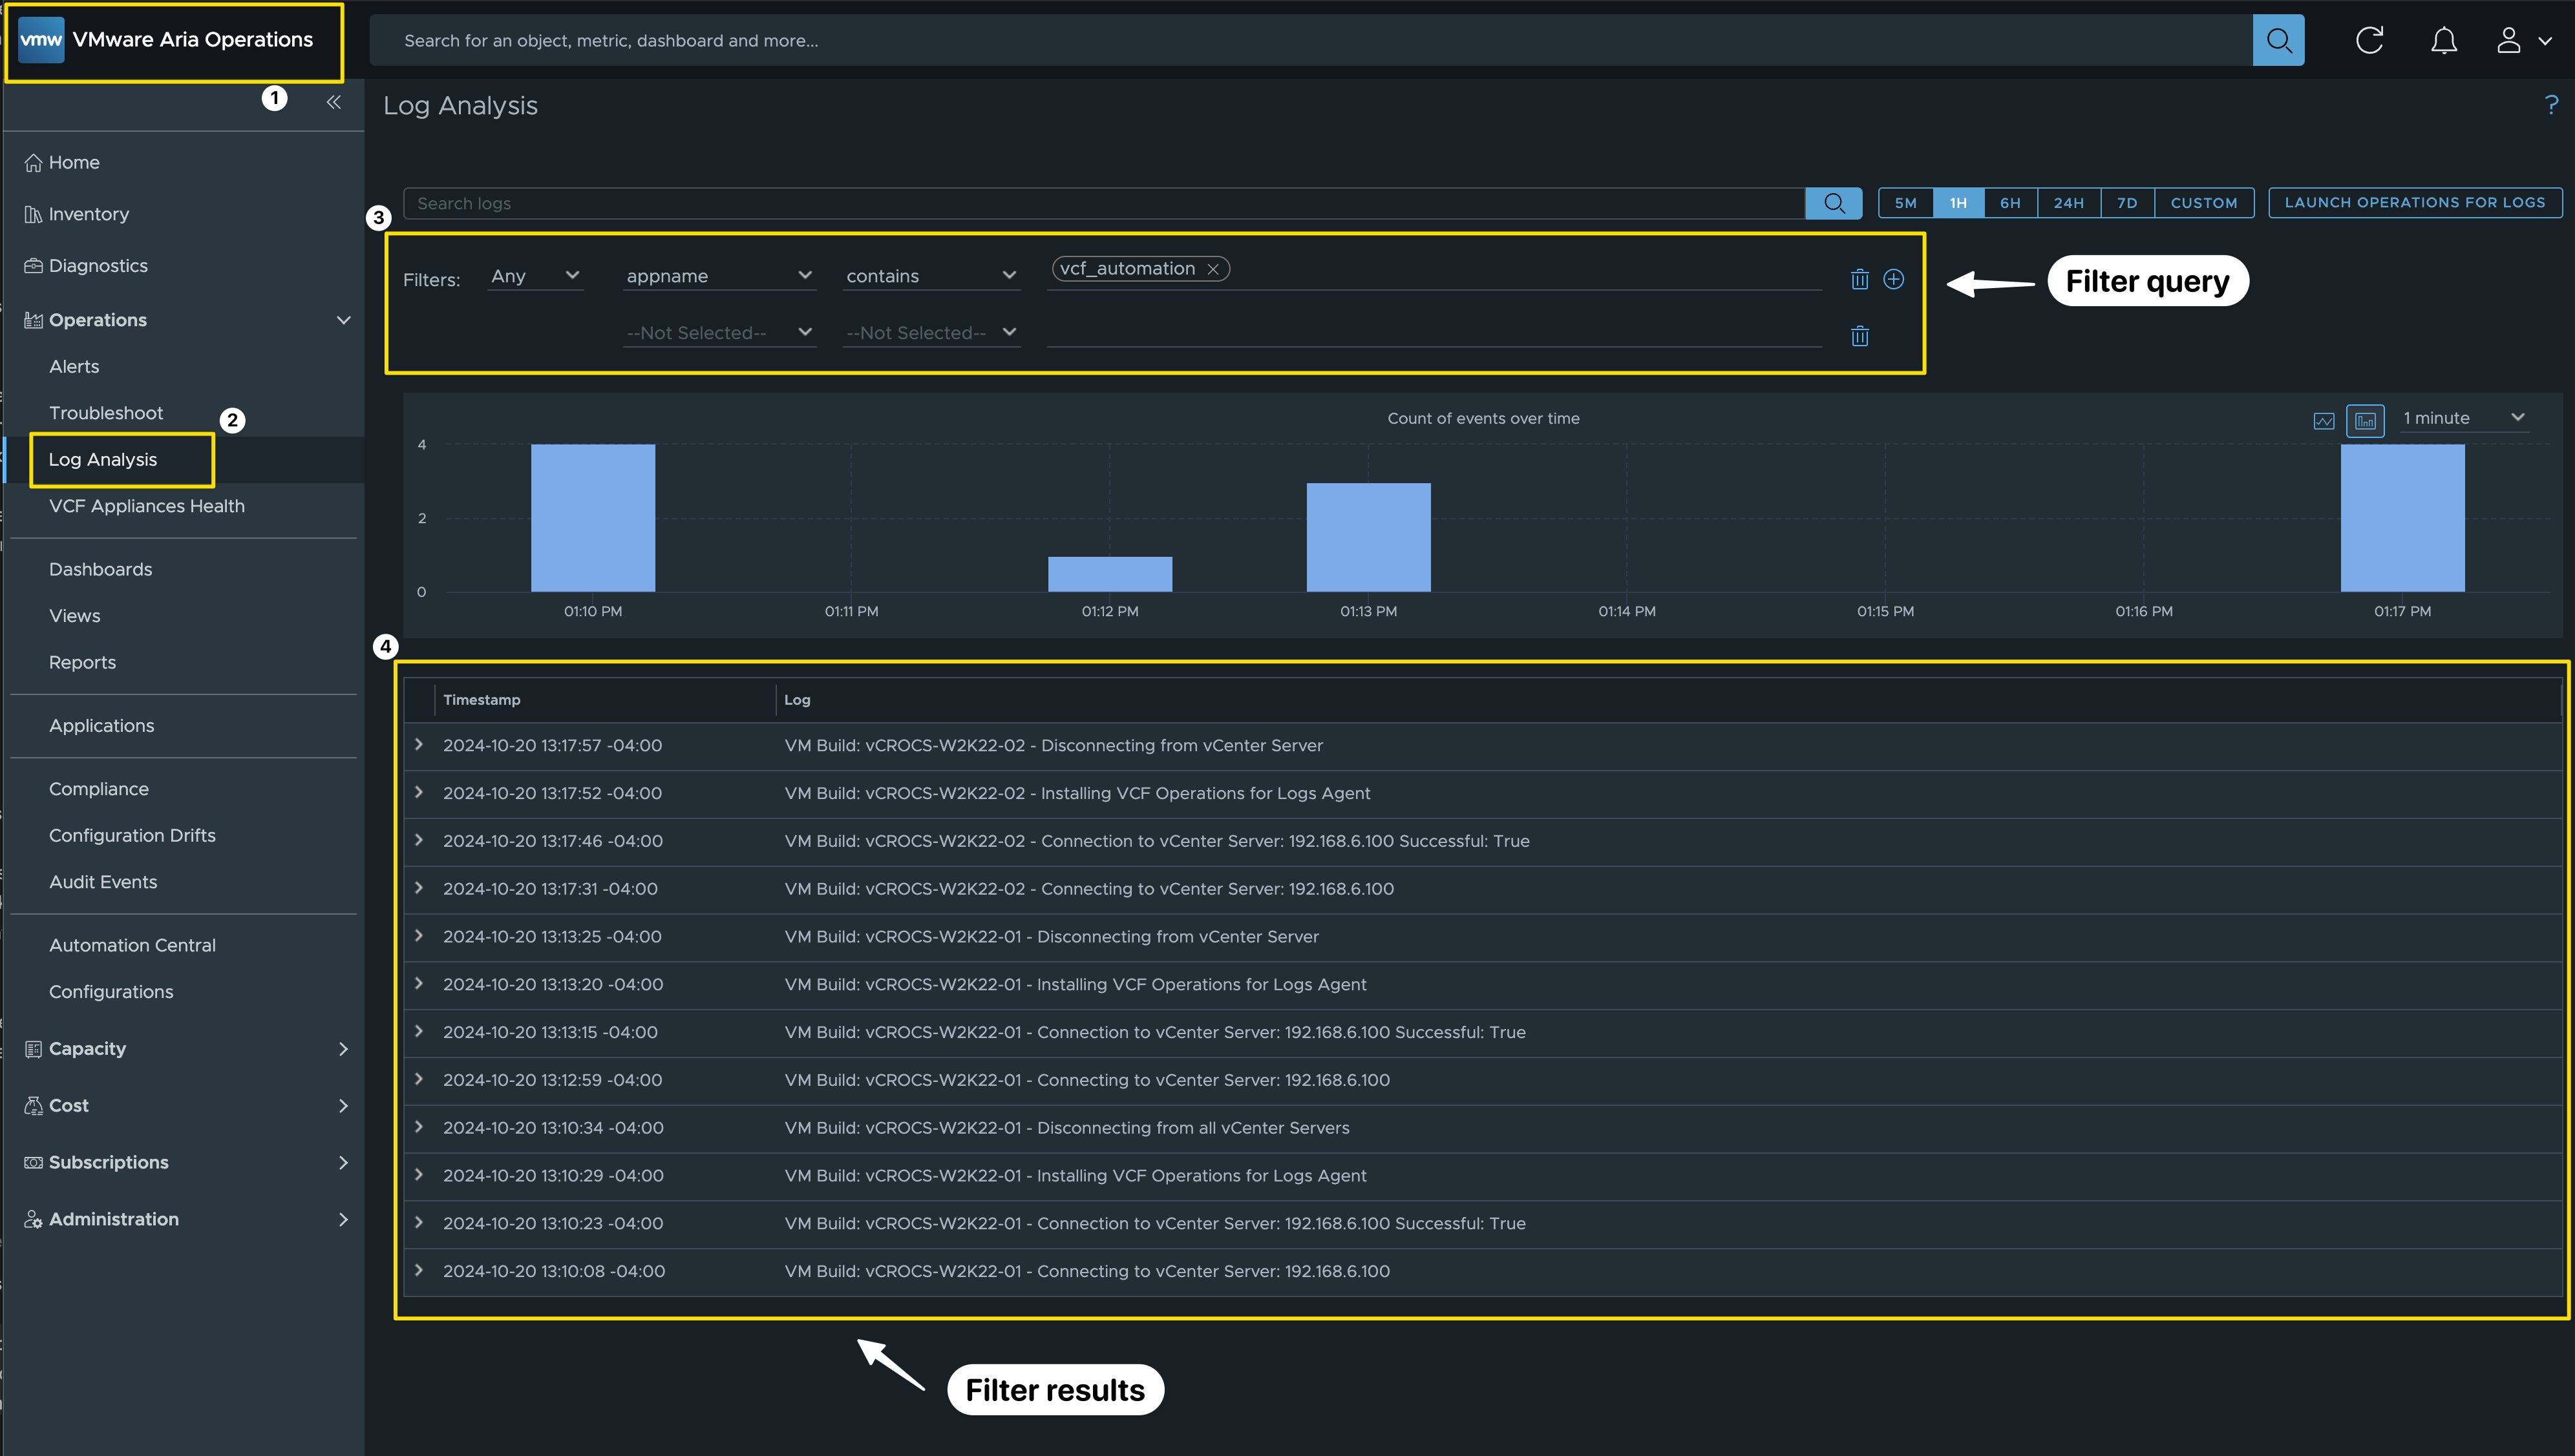This screenshot has width=2575, height=1456.
Task: Click the 01:13 PM histogram bar
Action: pyautogui.click(x=1368, y=538)
